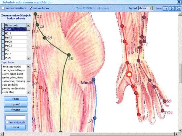Select the red Hč1 fingertip point

pos(139,115)
